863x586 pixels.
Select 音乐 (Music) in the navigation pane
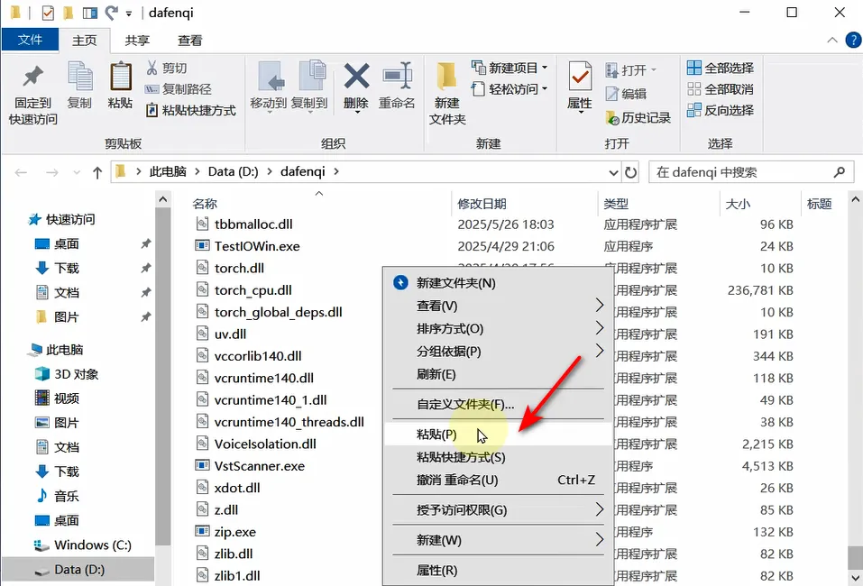(x=57, y=496)
